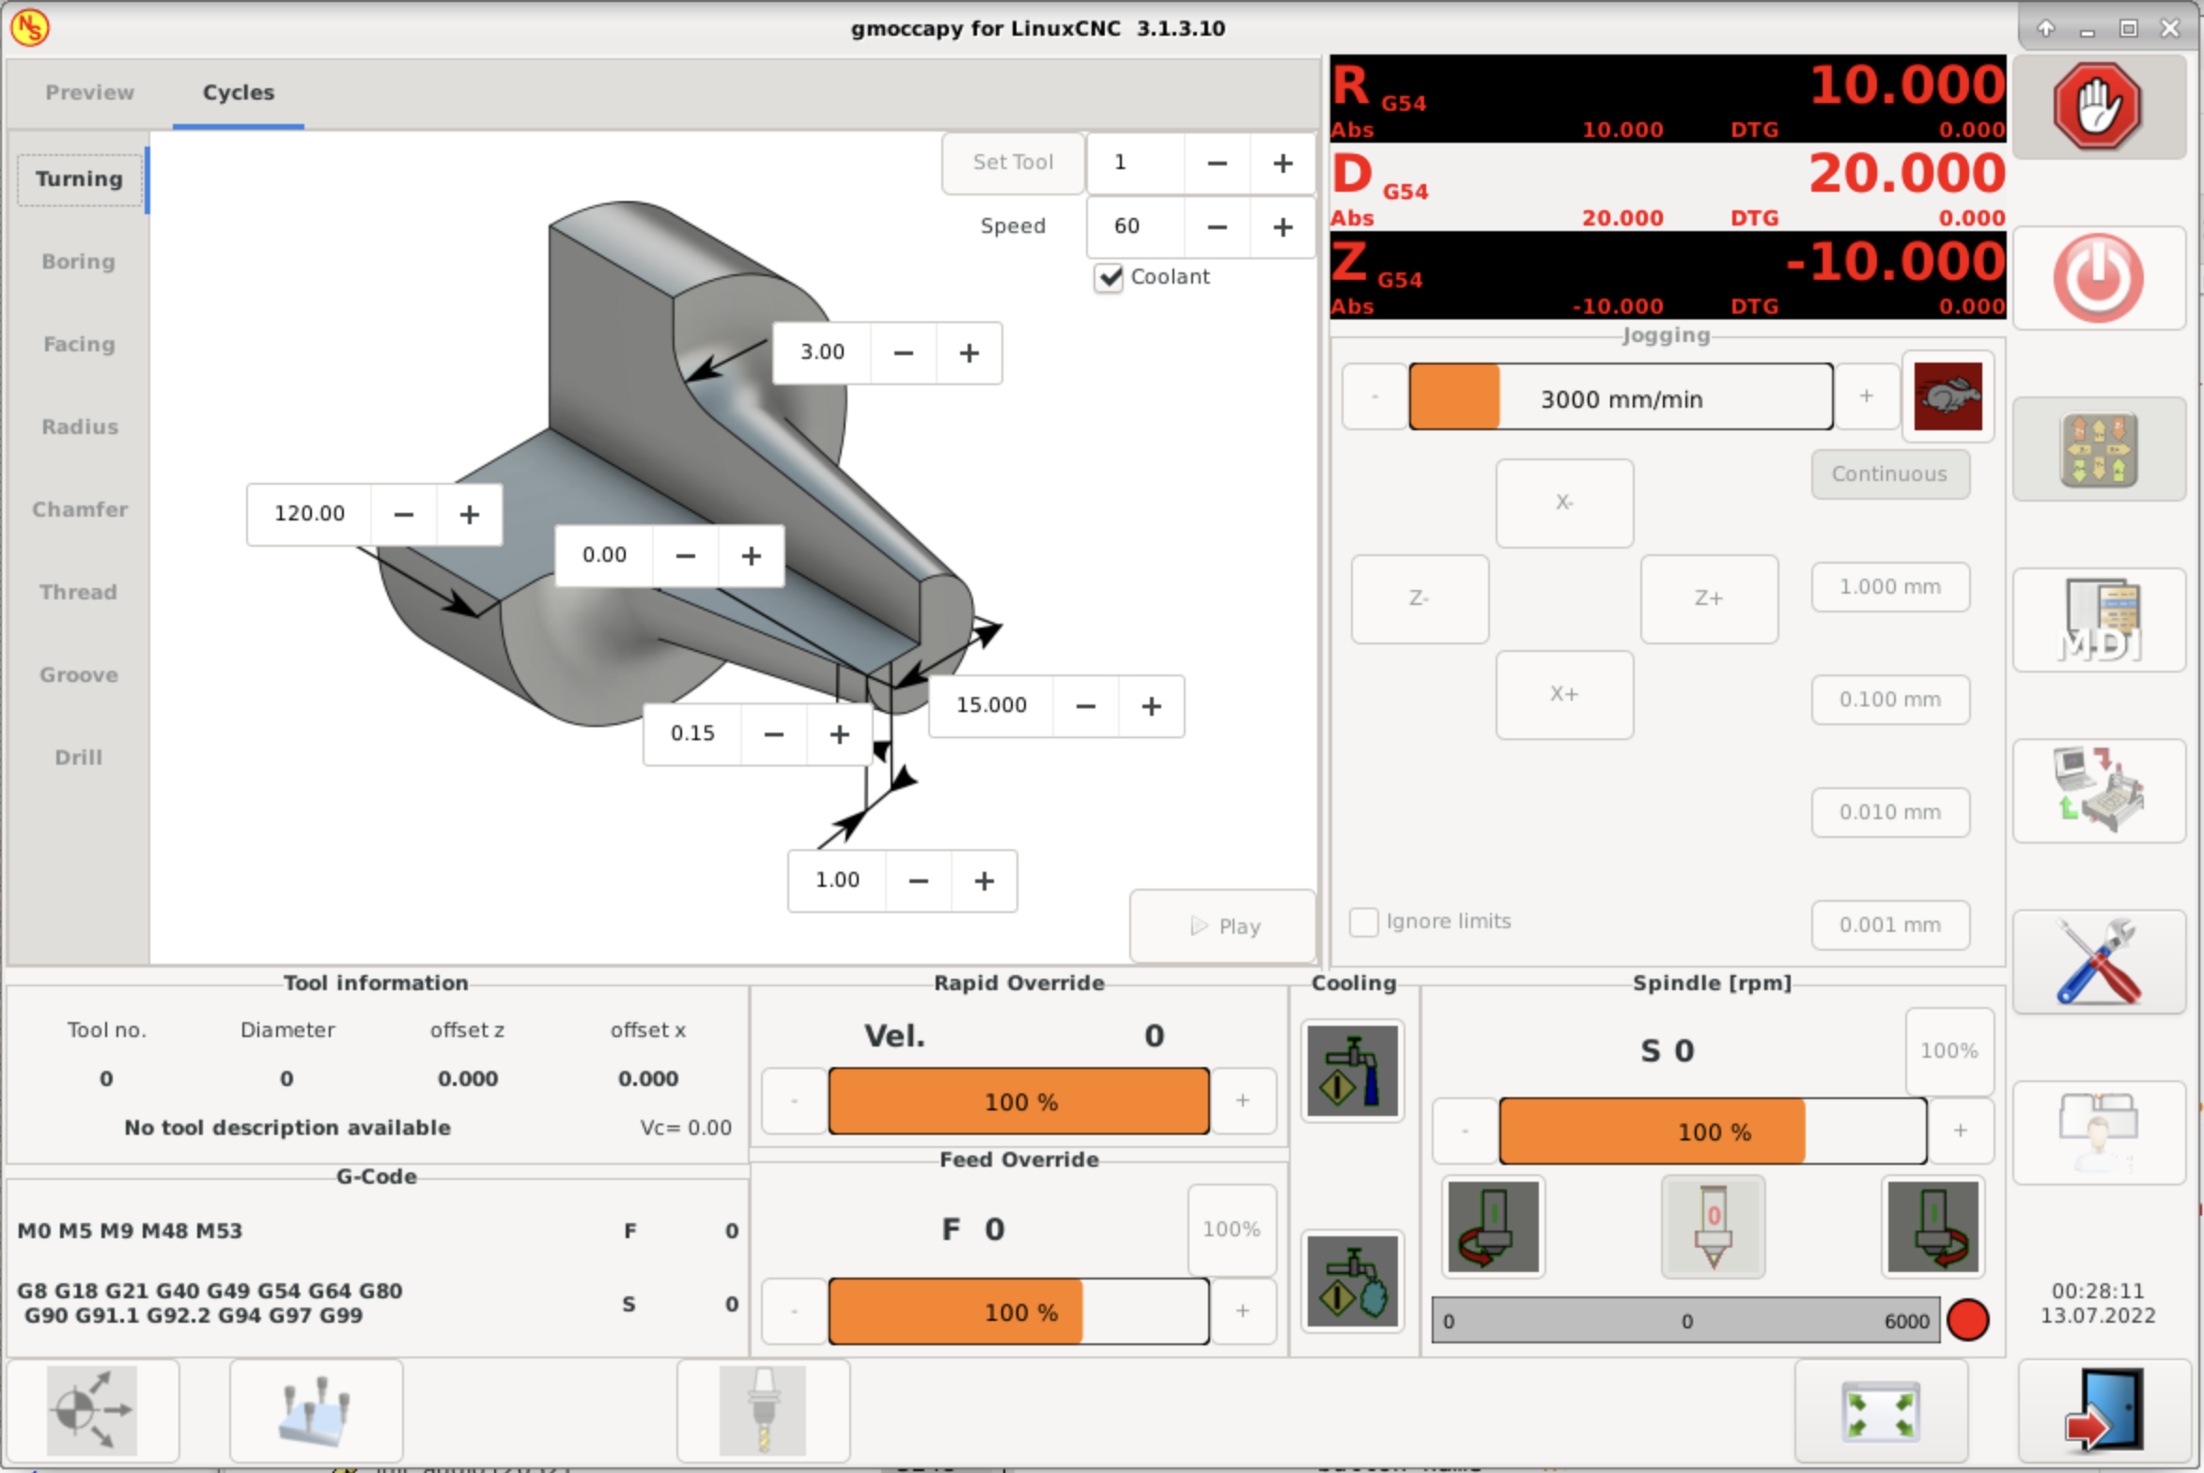Jog the Z+ axis button
This screenshot has width=2204, height=1473.
tap(1709, 598)
